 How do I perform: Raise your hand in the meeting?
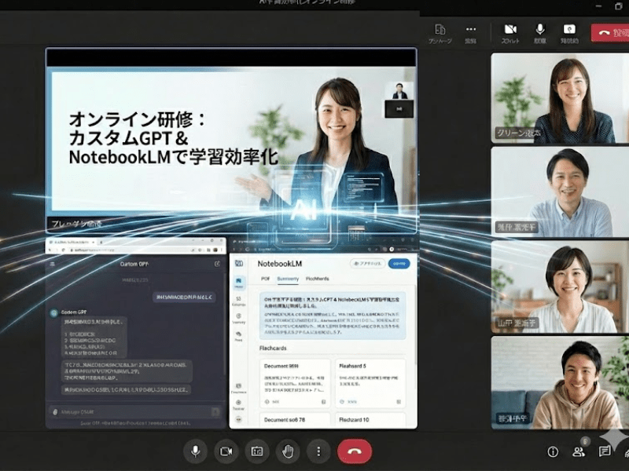[x=288, y=451]
